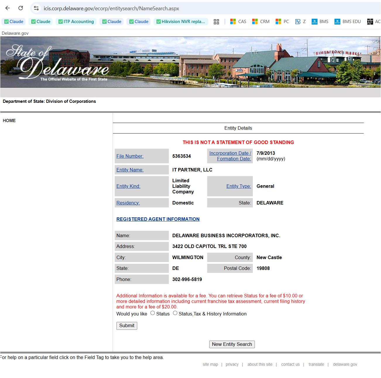Open Registered Agent Information link
Screen dimensions: 381x378
[x=158, y=219]
